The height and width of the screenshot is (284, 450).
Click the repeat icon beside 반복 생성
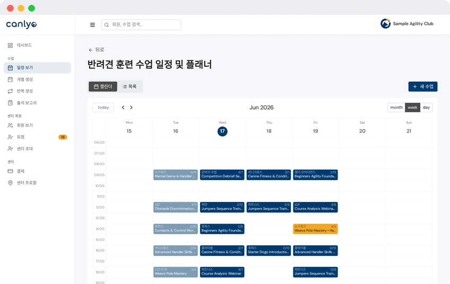[10, 91]
